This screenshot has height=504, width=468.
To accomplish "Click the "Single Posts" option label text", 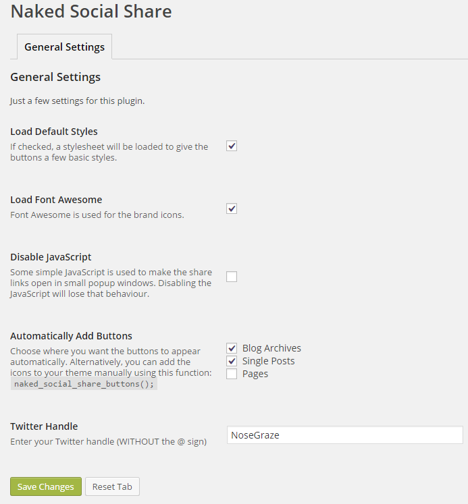I will [x=268, y=361].
